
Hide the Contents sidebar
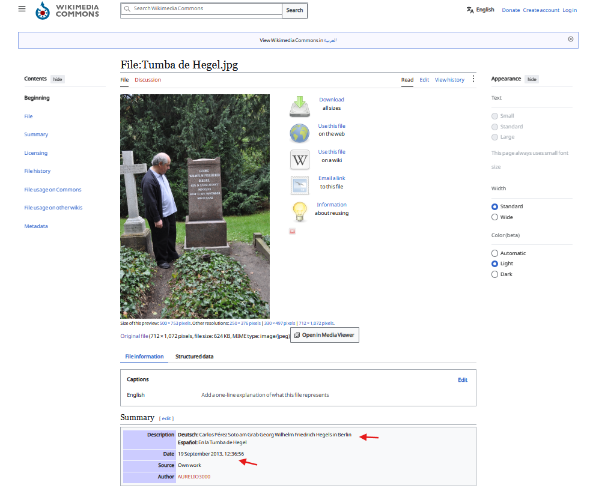point(58,79)
